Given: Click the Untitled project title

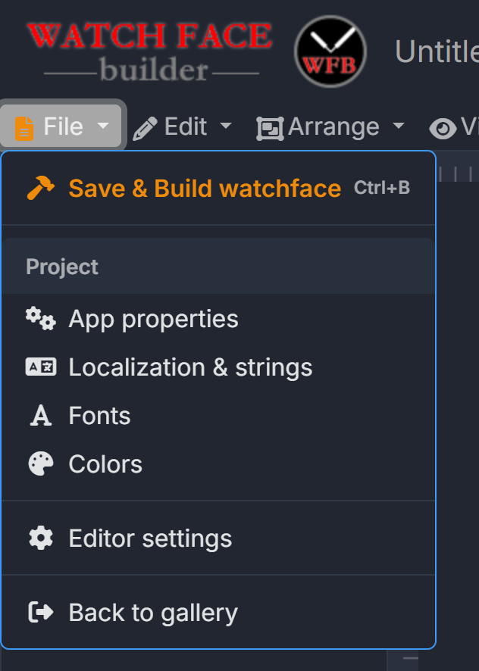Looking at the screenshot, I should pos(437,51).
